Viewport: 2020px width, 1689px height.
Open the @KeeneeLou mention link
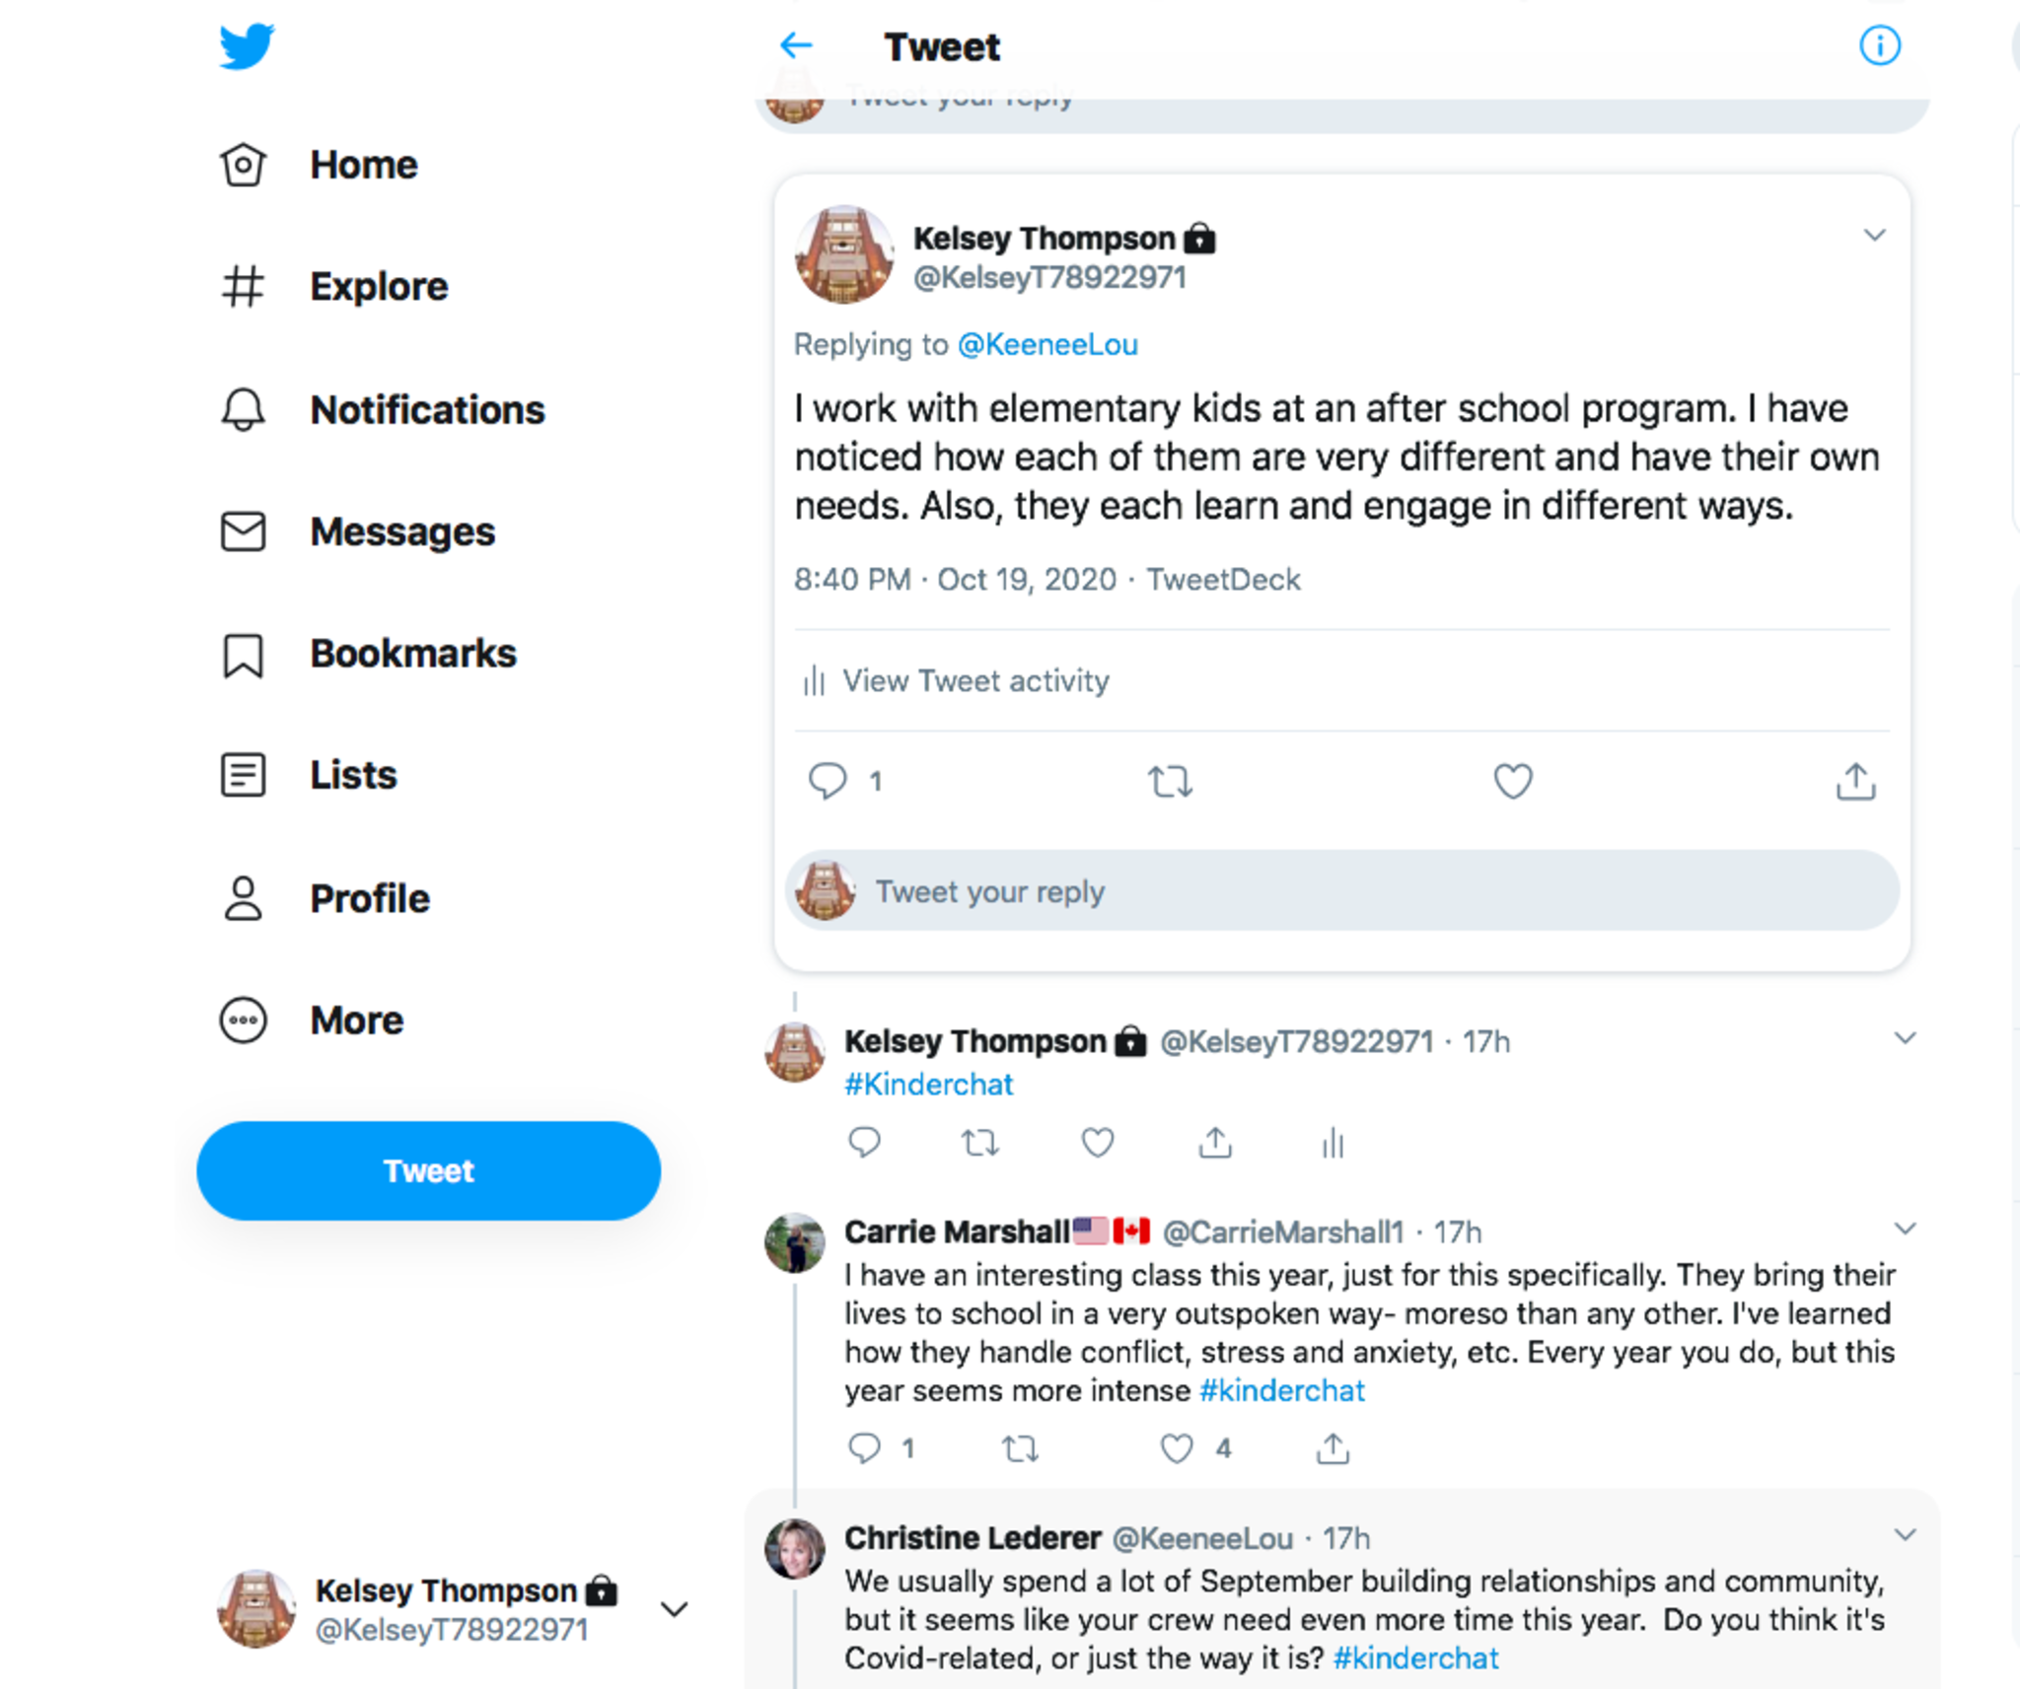1047,344
